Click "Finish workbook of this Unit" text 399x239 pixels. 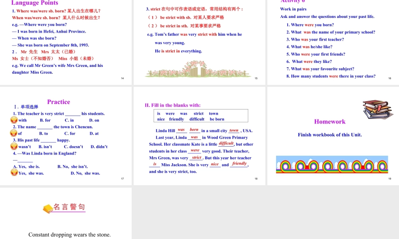tap(330, 135)
